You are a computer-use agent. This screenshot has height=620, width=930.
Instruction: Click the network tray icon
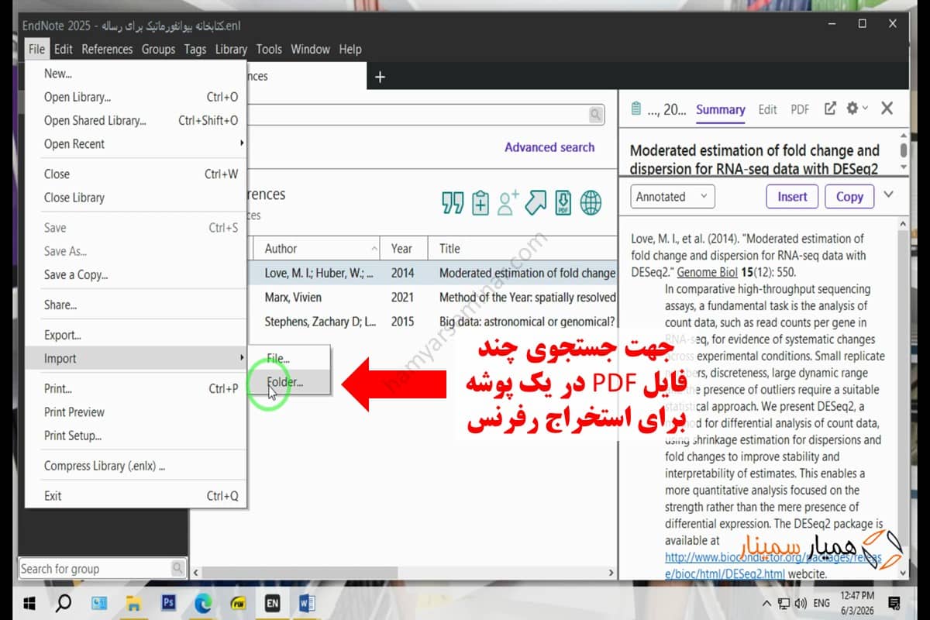click(784, 603)
